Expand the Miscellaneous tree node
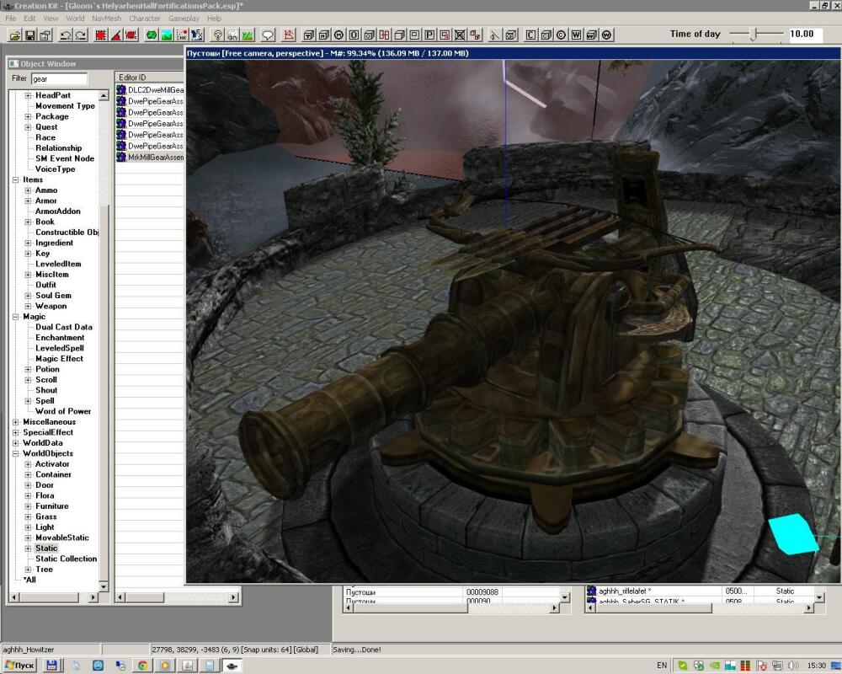842x674 pixels. click(15, 422)
